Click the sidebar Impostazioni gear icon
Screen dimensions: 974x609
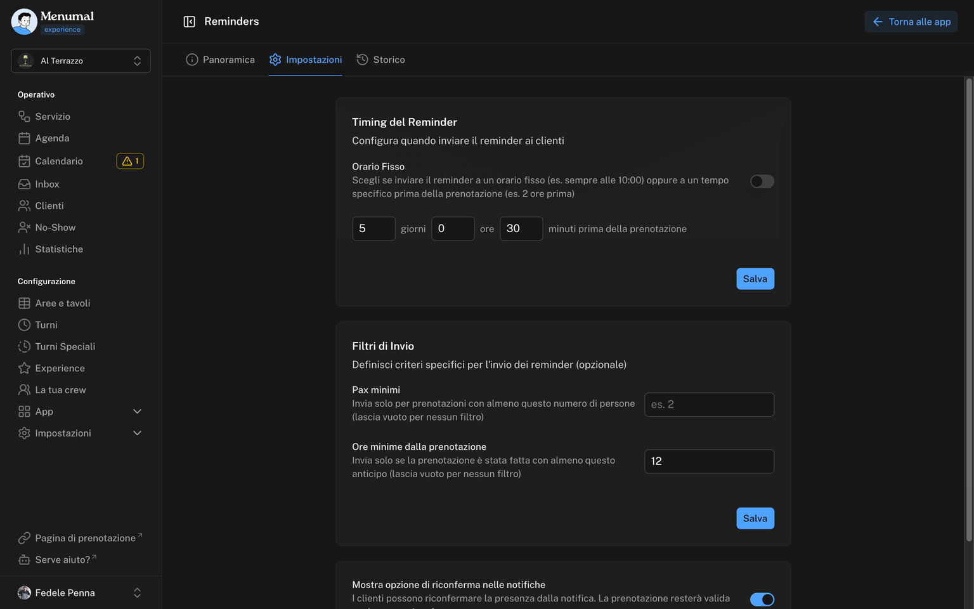(24, 433)
